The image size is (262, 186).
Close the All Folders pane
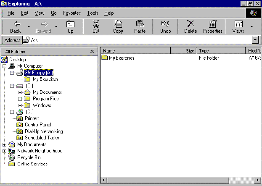(92, 51)
